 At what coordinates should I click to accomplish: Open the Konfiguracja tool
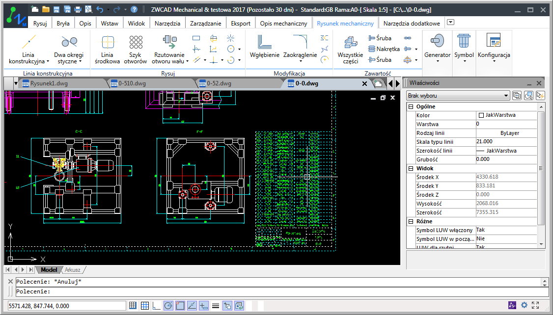pyautogui.click(x=494, y=48)
